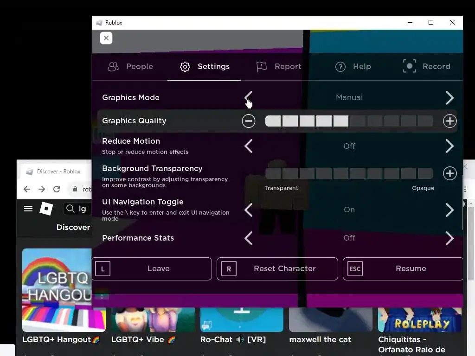Screen dimensions: 475x356
Task: Click the Roblox logo on the website
Action: 46,209
